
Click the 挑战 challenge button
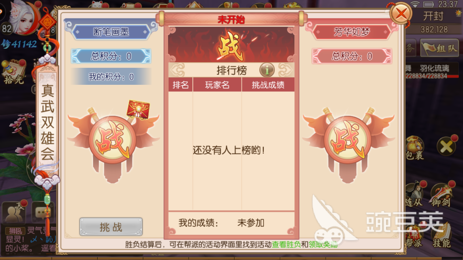[x=111, y=227]
